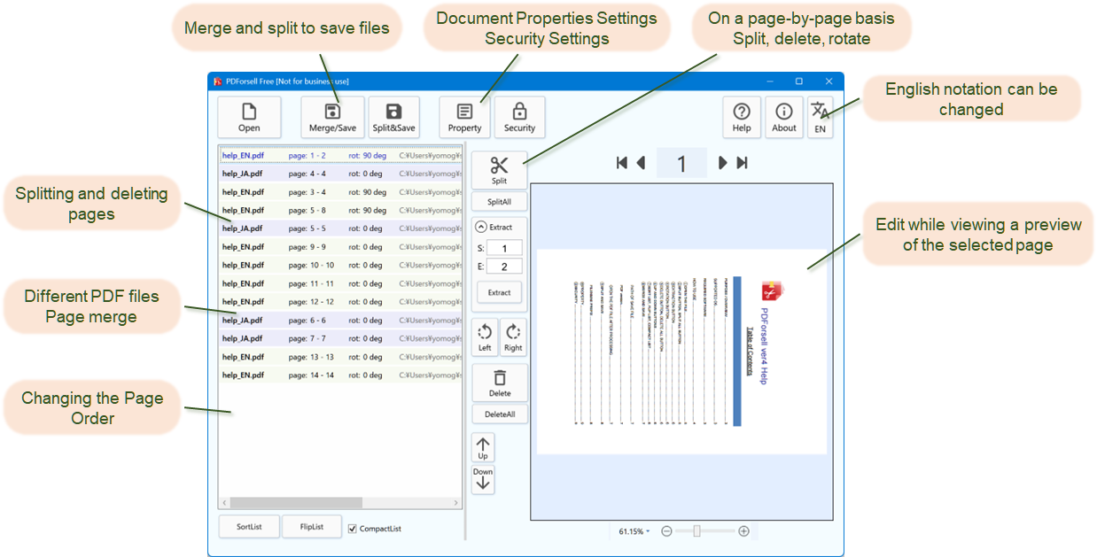Click the Open file icon
Viewport: 1097px width, 557px height.
(249, 112)
